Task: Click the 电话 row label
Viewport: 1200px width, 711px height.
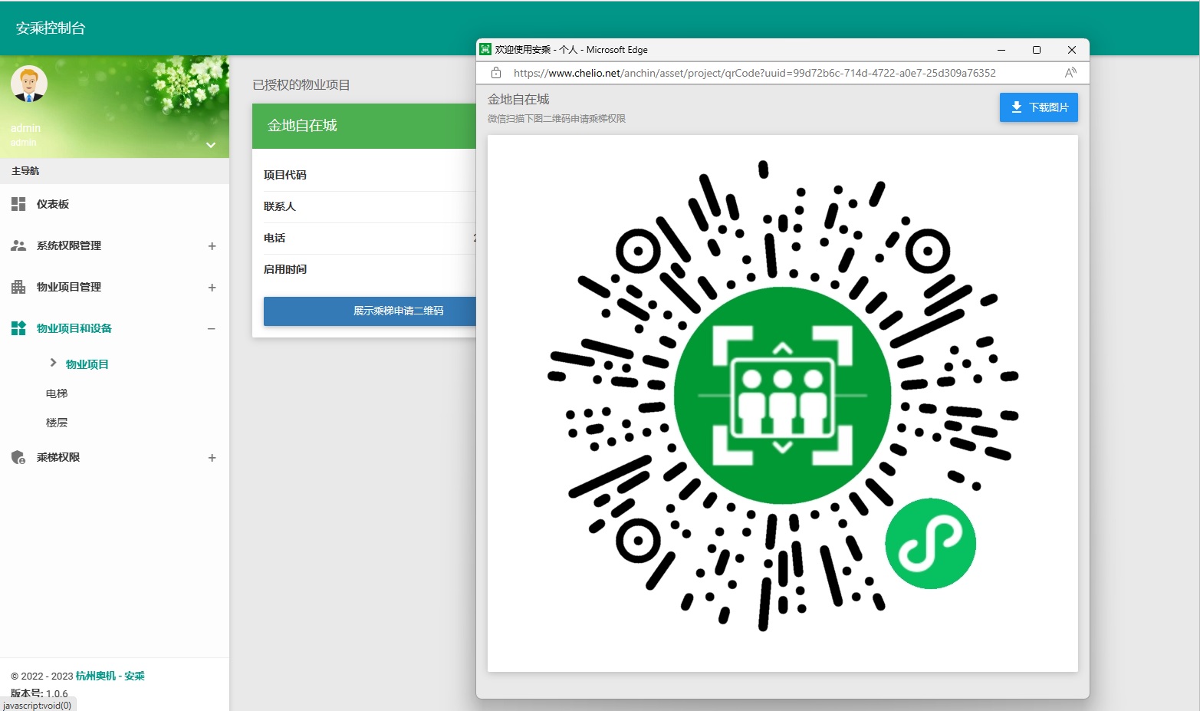Action: click(x=275, y=238)
